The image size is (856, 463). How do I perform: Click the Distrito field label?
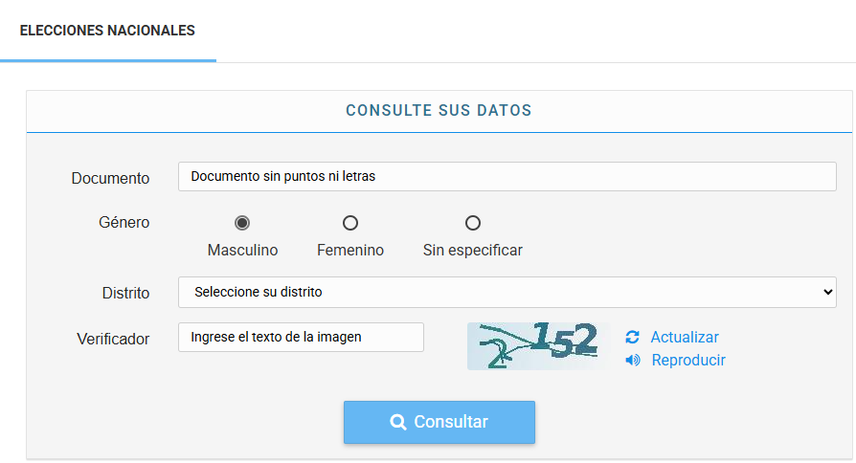click(125, 293)
